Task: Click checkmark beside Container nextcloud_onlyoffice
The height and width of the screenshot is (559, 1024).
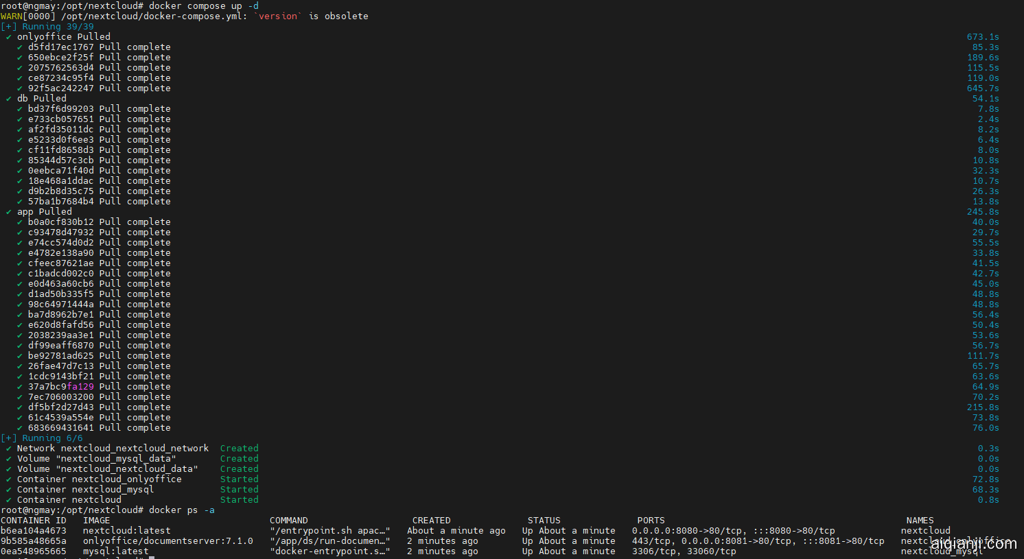Action: click(x=8, y=479)
